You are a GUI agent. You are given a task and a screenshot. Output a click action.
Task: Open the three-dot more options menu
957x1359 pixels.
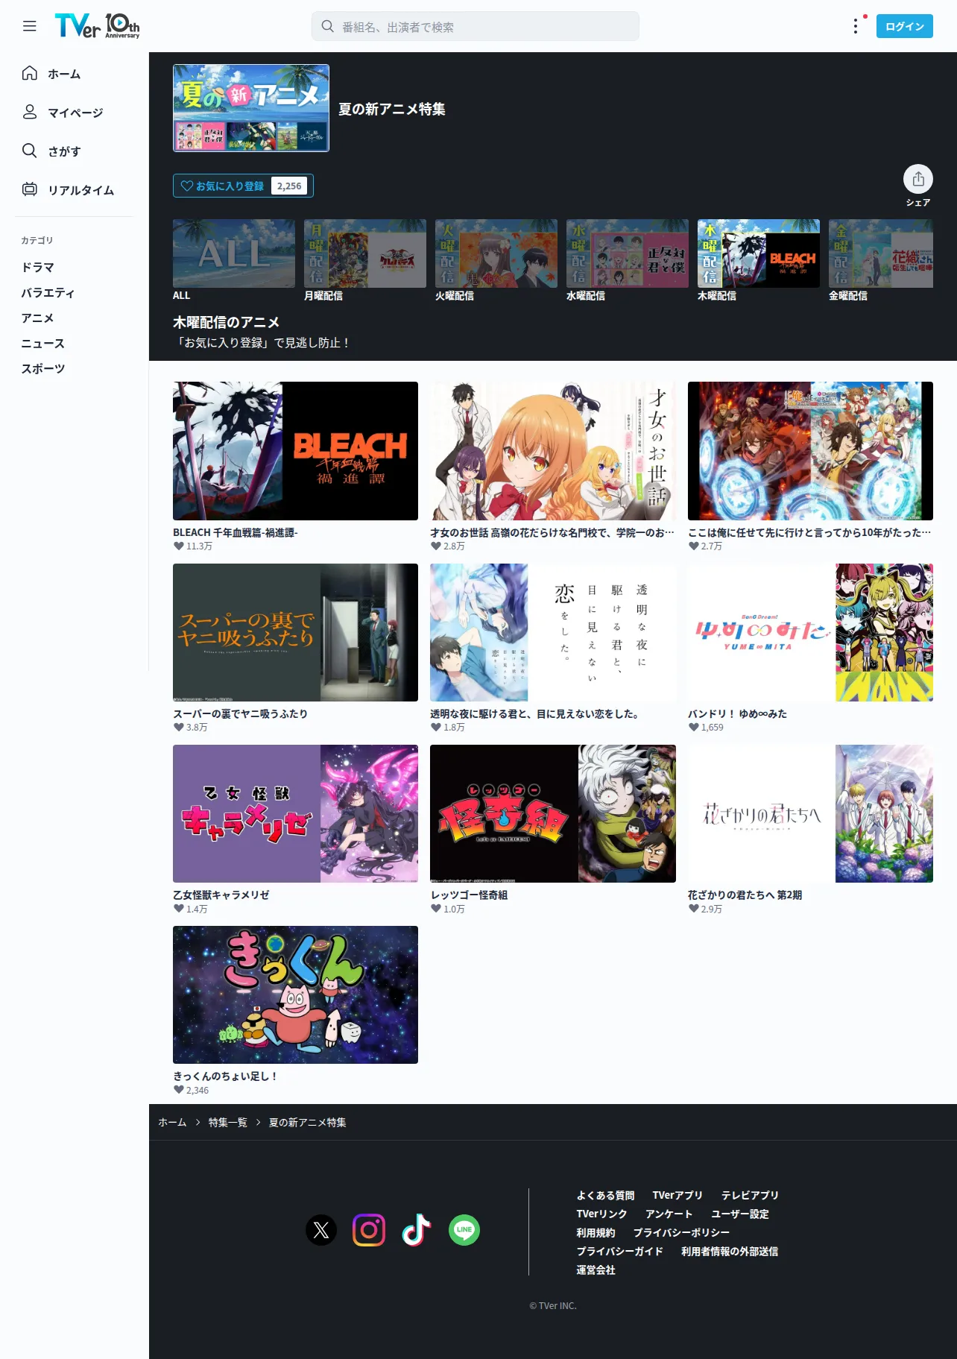tap(856, 26)
